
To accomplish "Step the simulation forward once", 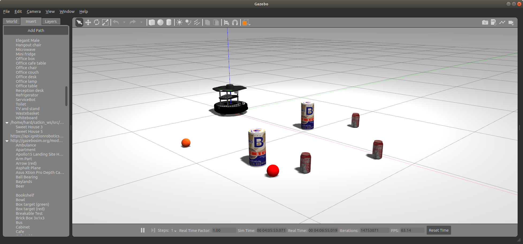I will point(153,230).
